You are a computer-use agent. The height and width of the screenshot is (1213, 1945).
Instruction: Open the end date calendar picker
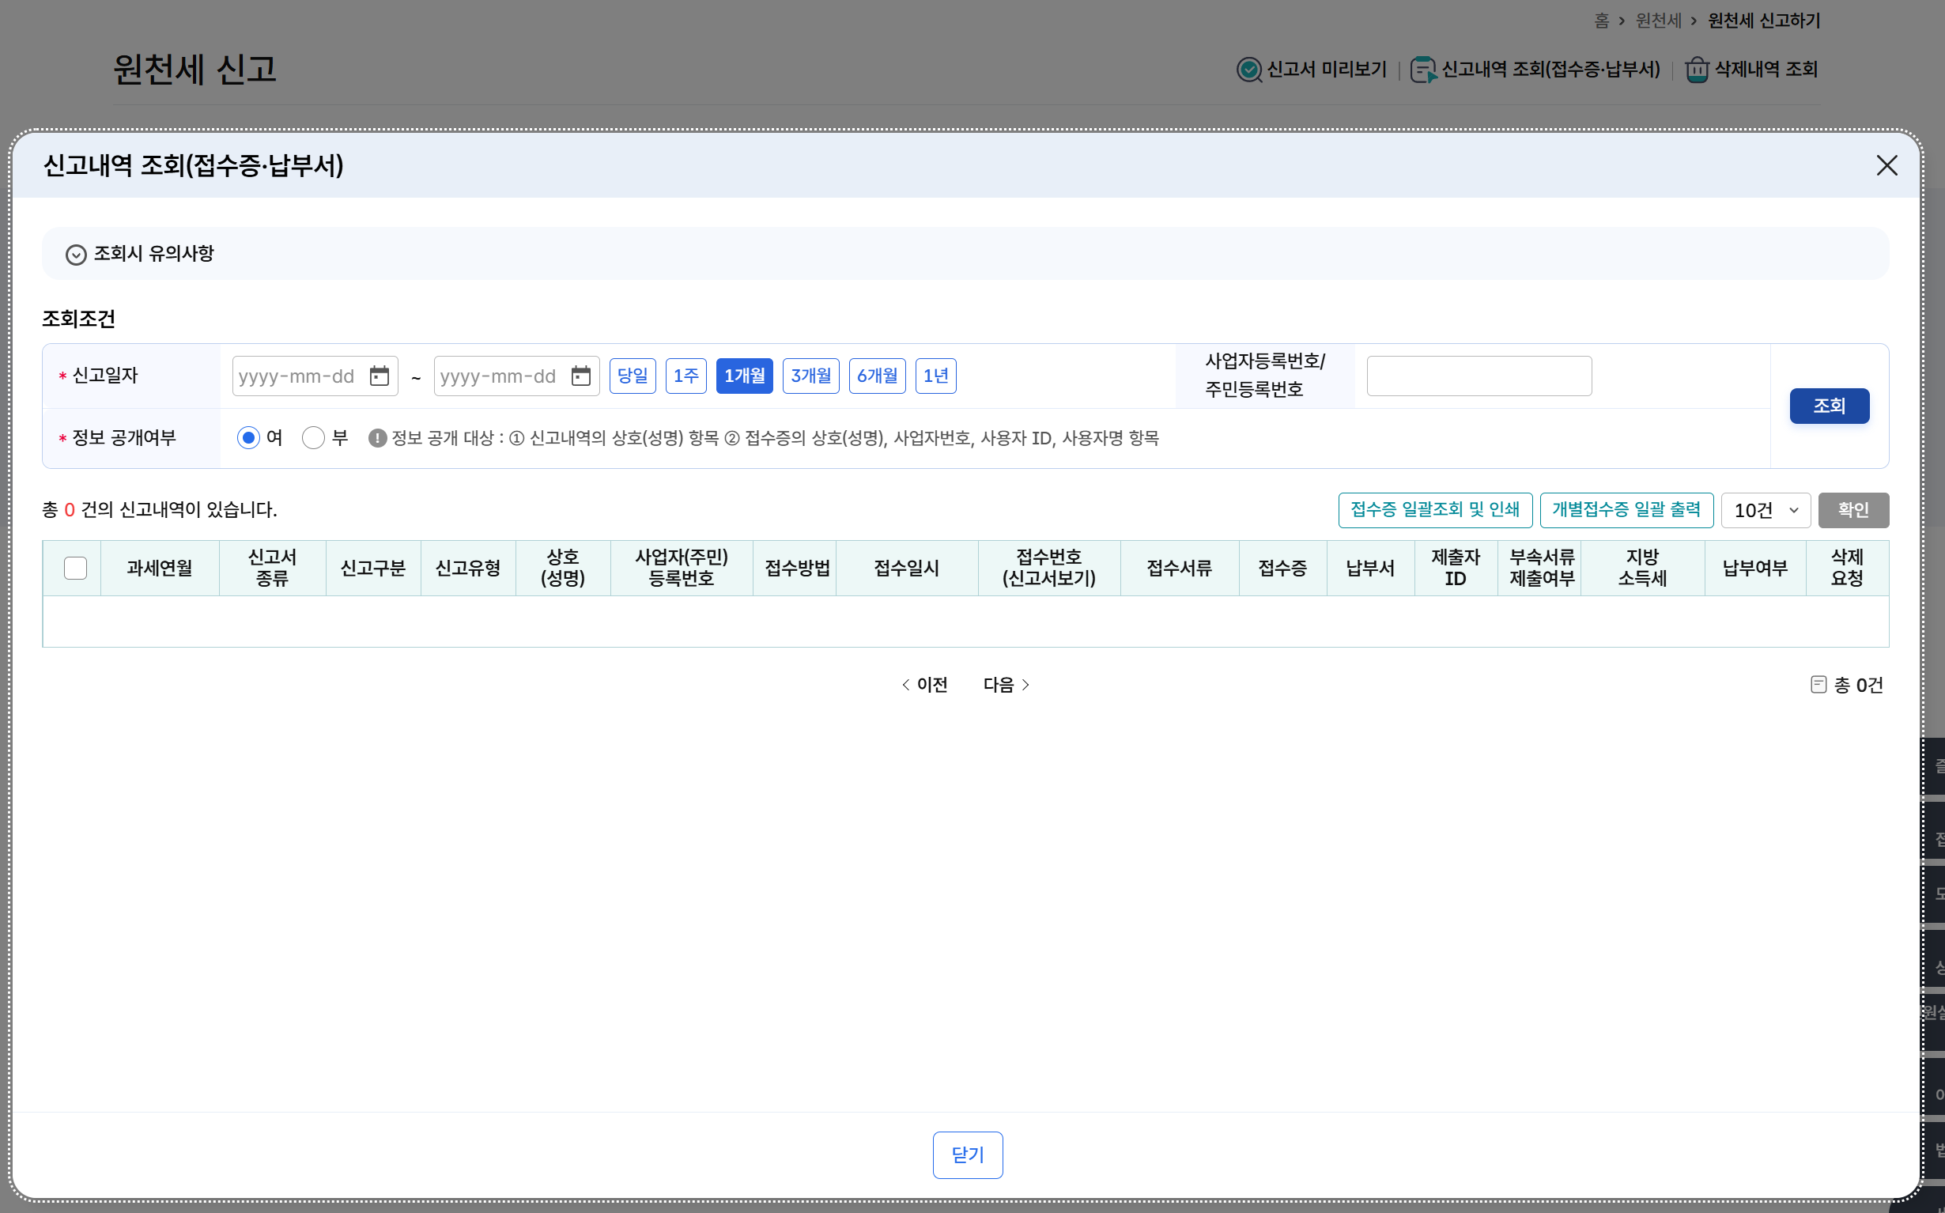(x=580, y=376)
